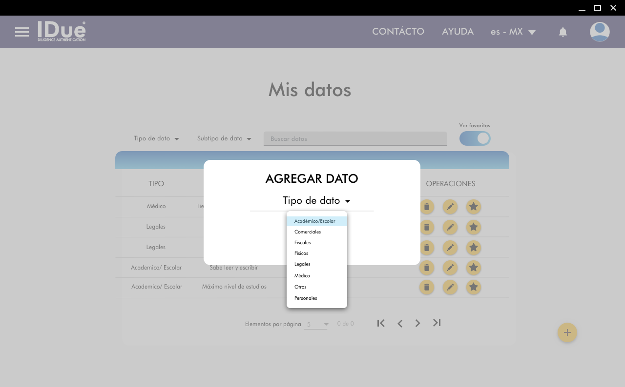Open the Elementos por página selector
Image resolution: width=625 pixels, height=387 pixels.
(315, 324)
